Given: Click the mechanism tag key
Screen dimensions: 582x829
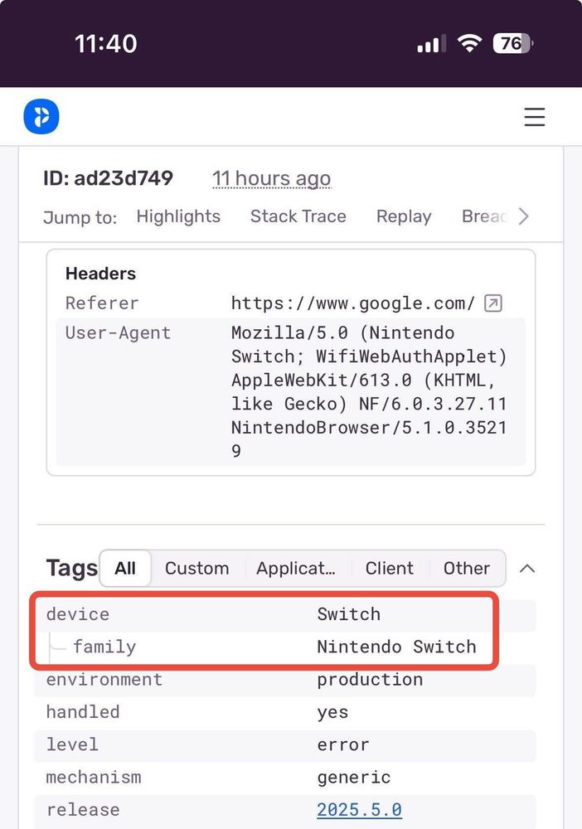Looking at the screenshot, I should pos(94,778).
